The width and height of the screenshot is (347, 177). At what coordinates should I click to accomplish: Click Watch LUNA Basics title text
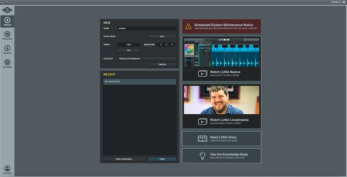point(225,72)
